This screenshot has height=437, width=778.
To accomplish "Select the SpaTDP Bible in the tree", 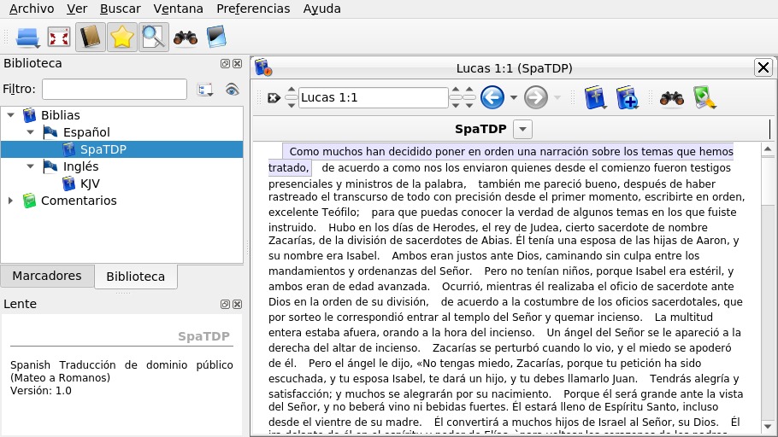I will [x=103, y=149].
